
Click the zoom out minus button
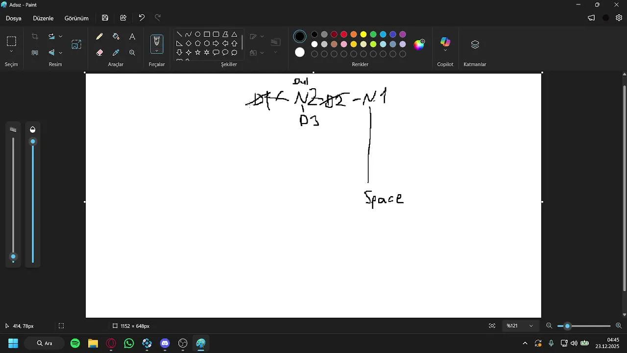point(549,326)
